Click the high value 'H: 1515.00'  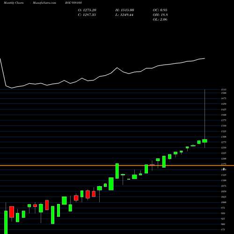(x=124, y=10)
